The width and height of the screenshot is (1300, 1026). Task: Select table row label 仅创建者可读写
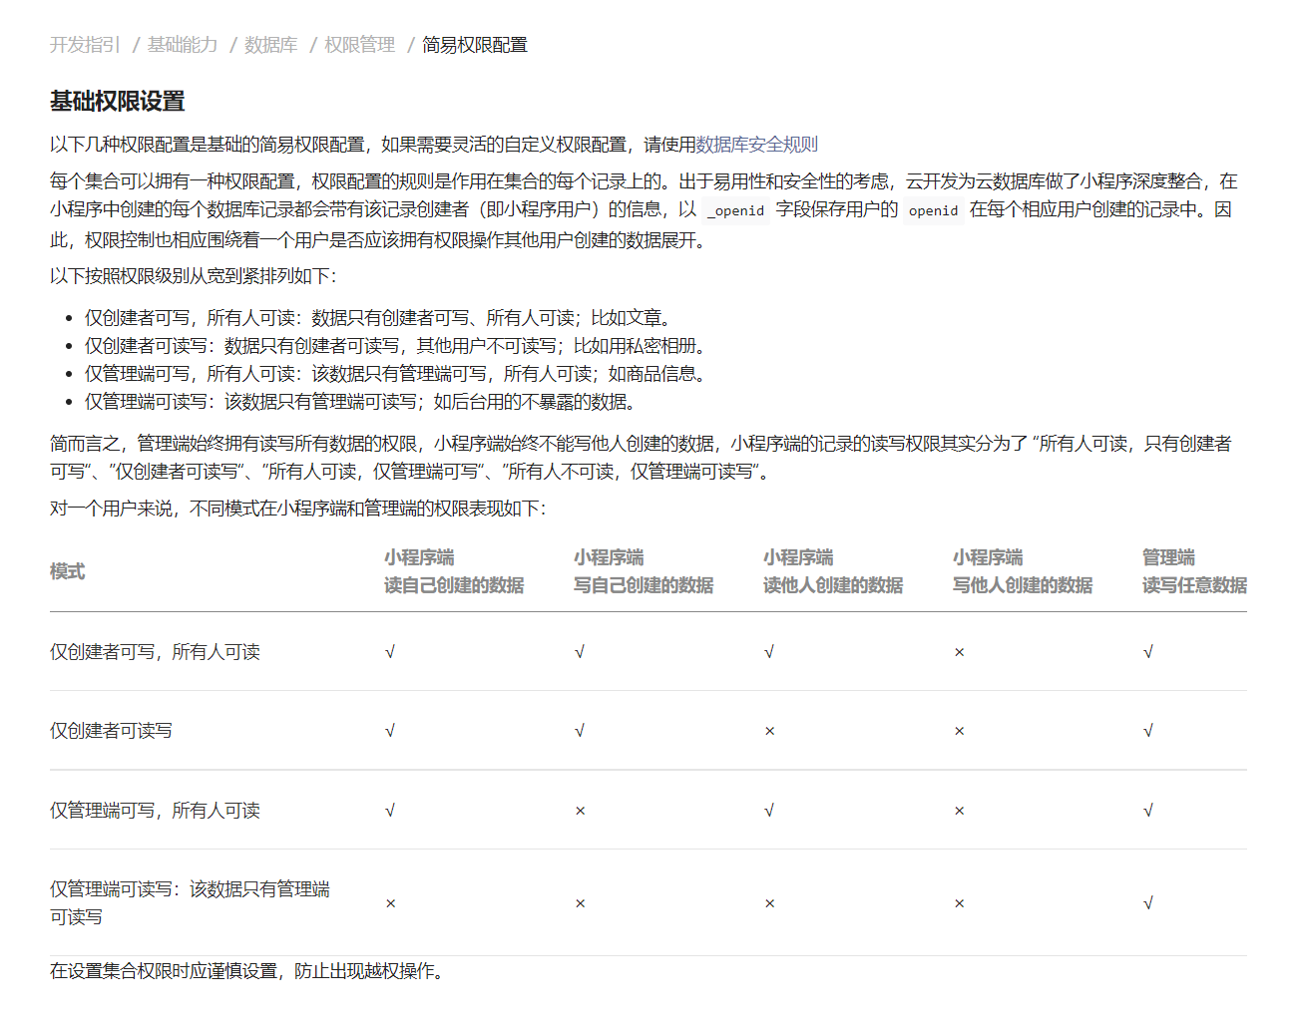111,731
